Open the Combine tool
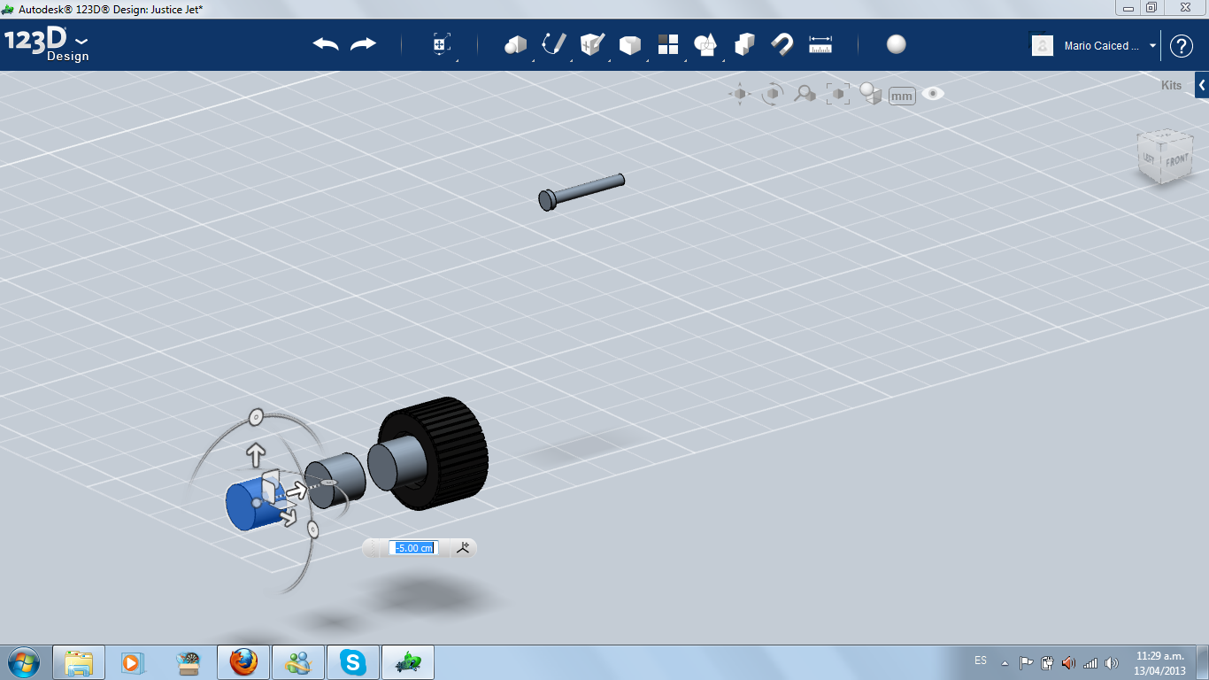This screenshot has height=680, width=1209. [744, 44]
